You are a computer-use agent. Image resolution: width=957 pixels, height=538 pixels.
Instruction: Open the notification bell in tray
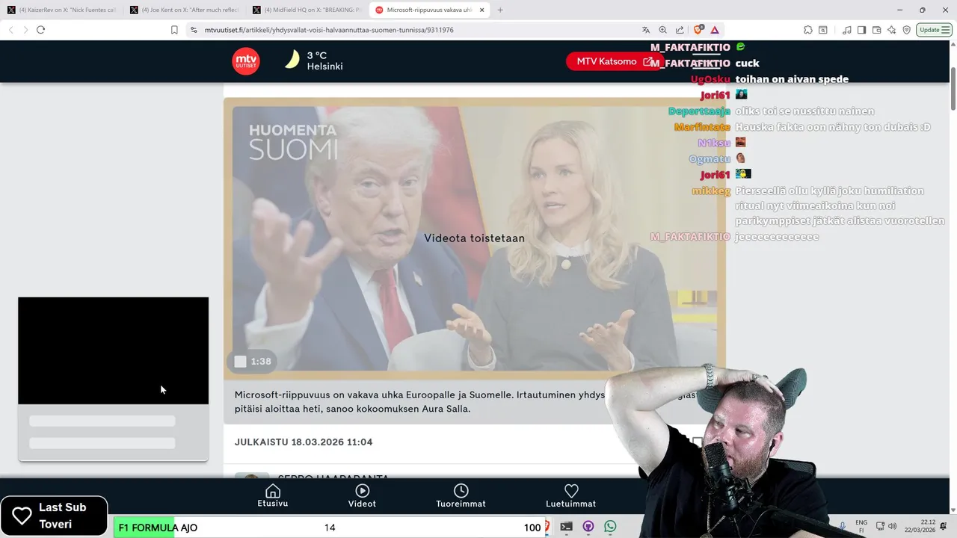(x=944, y=527)
